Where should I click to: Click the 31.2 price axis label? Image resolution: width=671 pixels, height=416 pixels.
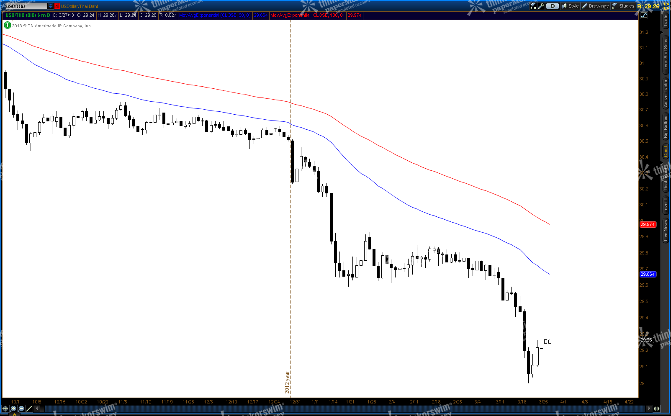tap(644, 32)
